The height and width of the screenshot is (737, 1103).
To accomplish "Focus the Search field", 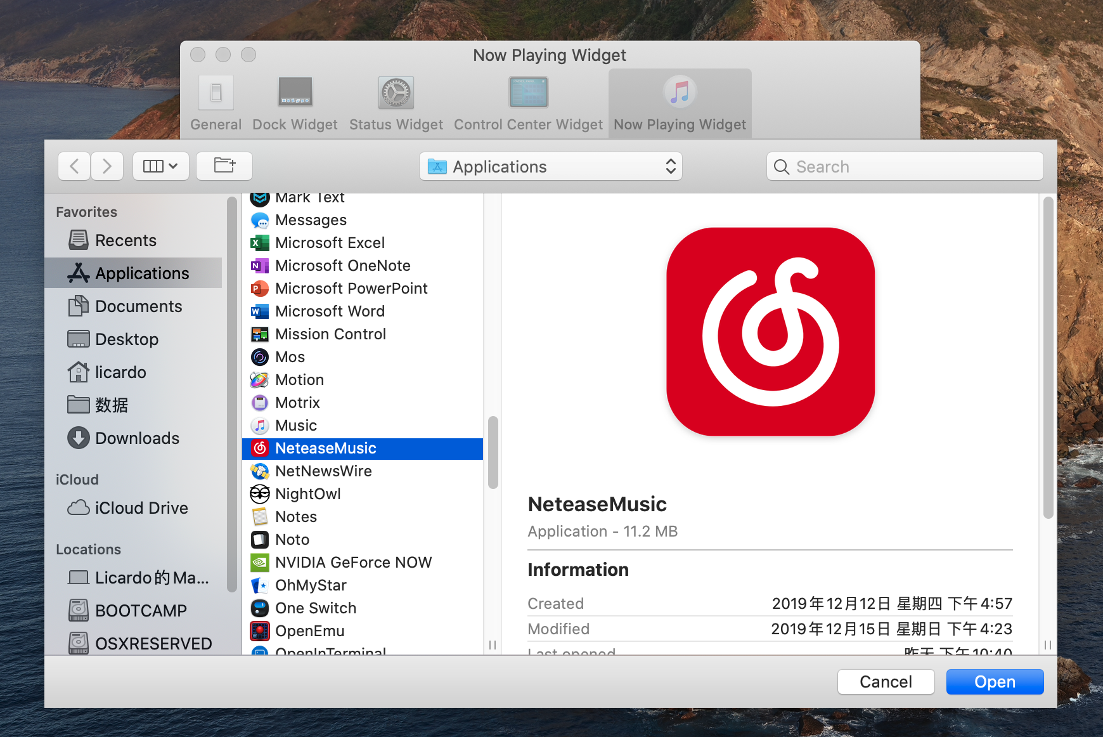I will click(905, 167).
